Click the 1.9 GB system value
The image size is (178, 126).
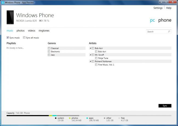pyautogui.click(x=61, y=121)
